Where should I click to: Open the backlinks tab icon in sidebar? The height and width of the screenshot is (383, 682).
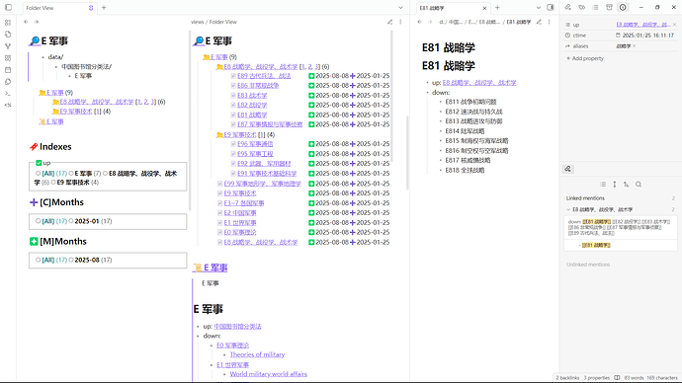click(x=568, y=7)
